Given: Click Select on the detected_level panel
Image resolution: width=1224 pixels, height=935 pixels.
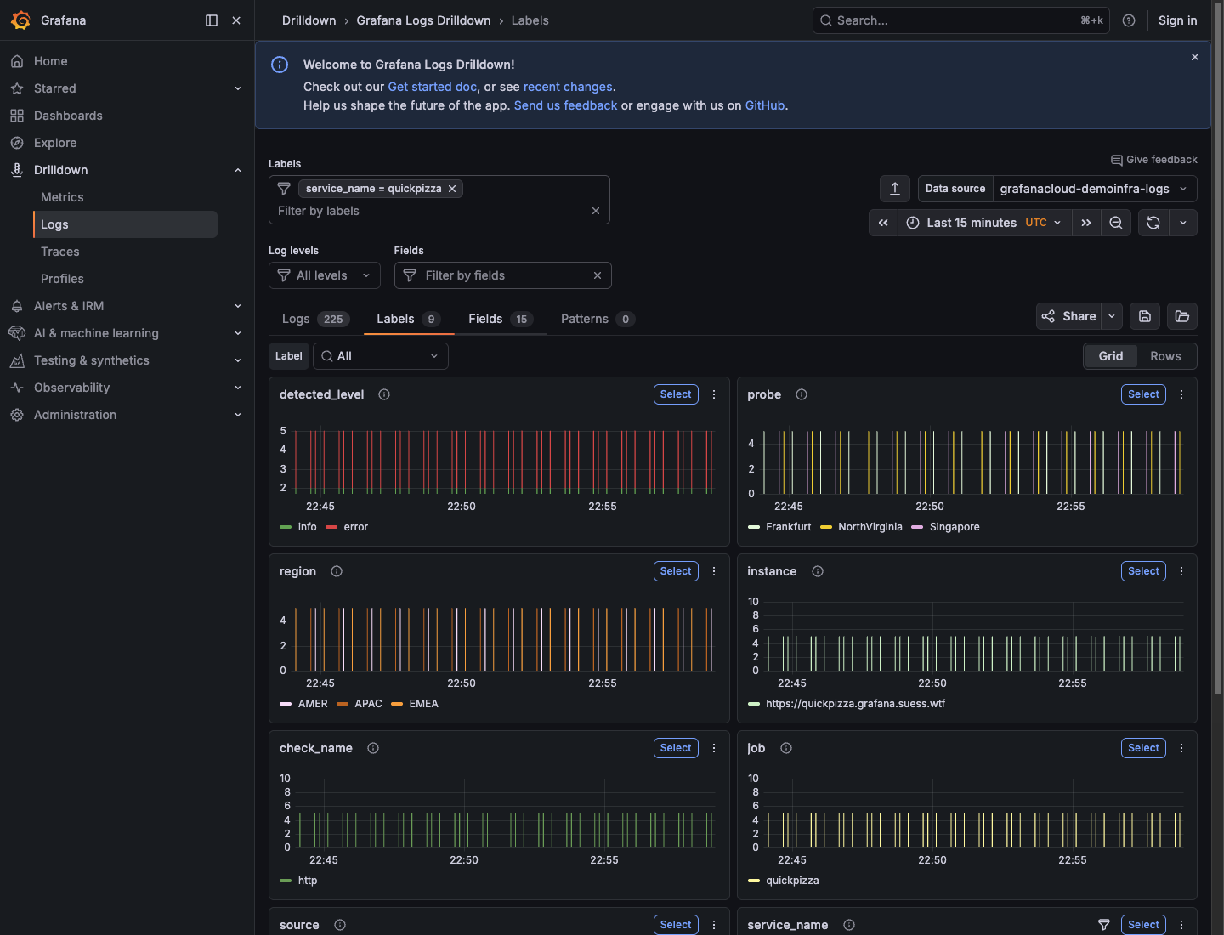Looking at the screenshot, I should [x=675, y=394].
